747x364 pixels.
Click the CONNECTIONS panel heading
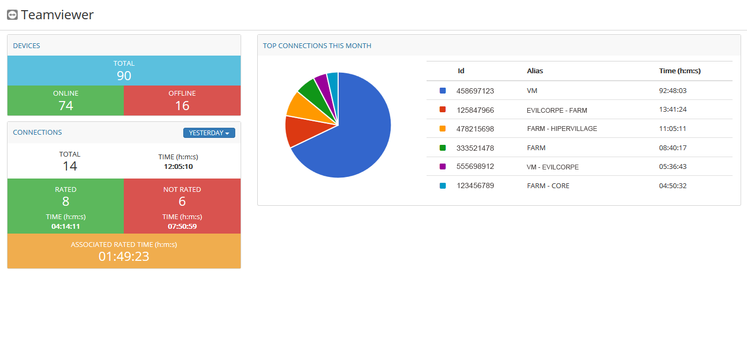pos(38,133)
